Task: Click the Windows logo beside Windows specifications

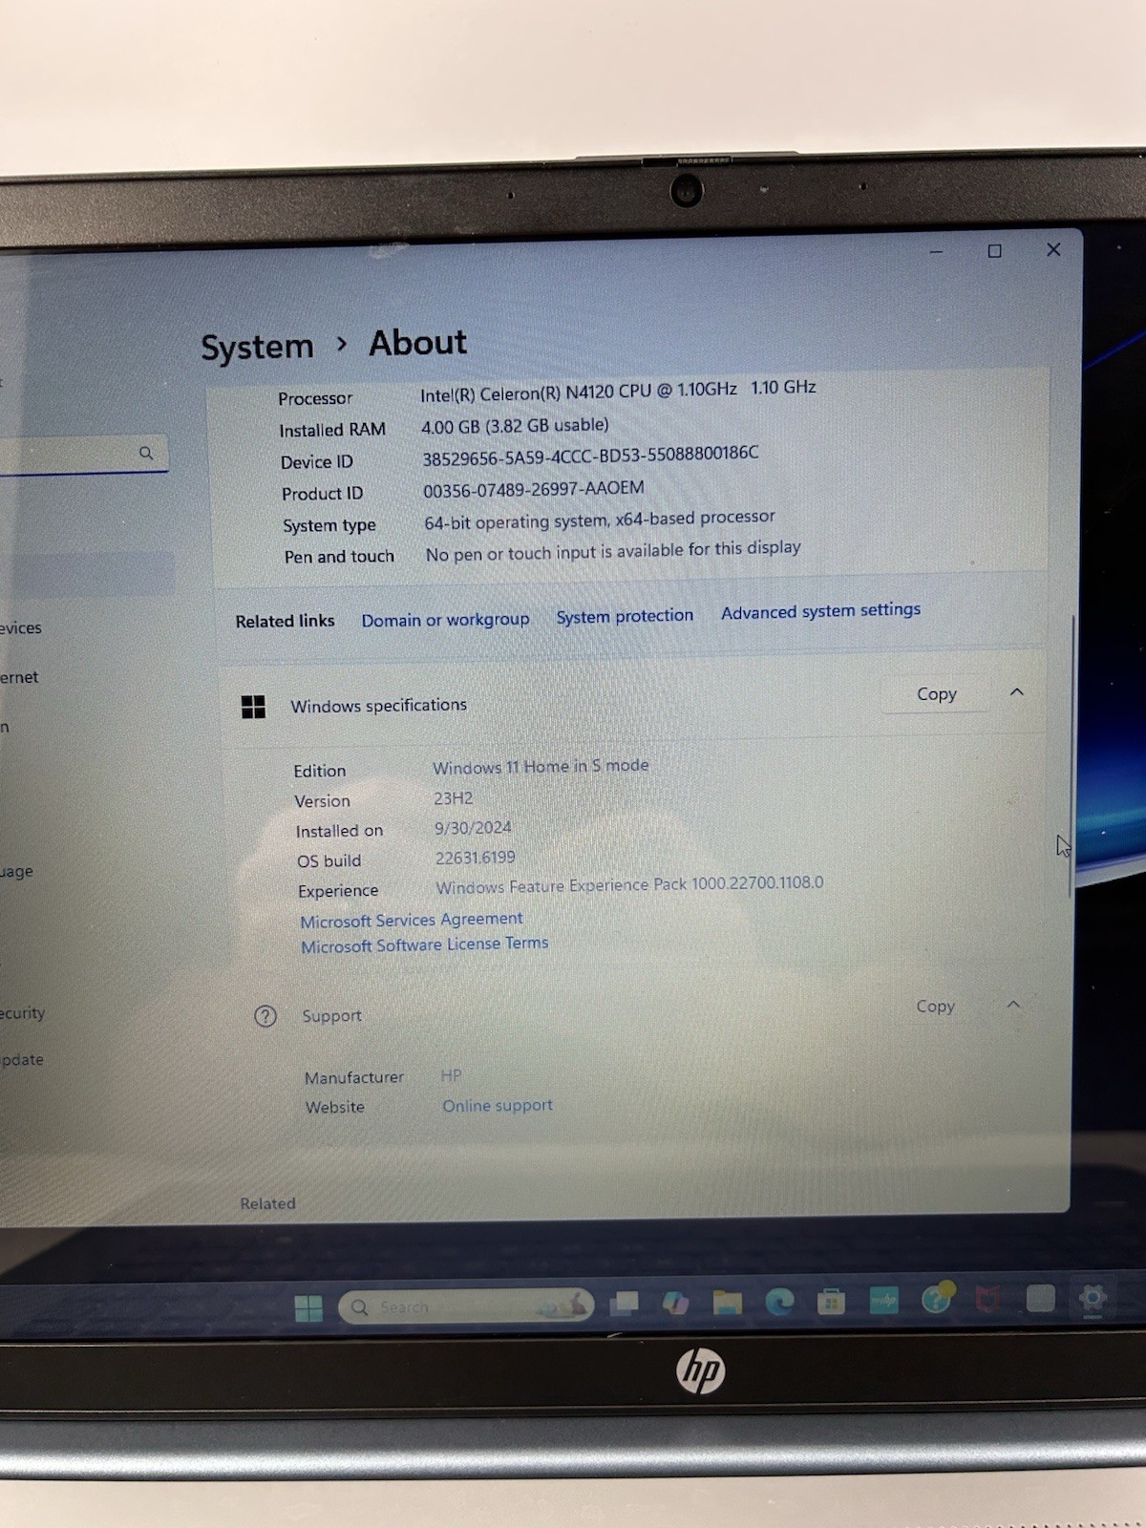Action: pos(253,707)
